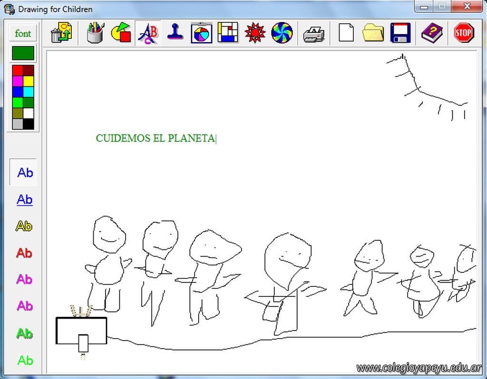The height and width of the screenshot is (379, 487).
Task: Select the rubber stamp tool
Action: pyautogui.click(x=175, y=33)
